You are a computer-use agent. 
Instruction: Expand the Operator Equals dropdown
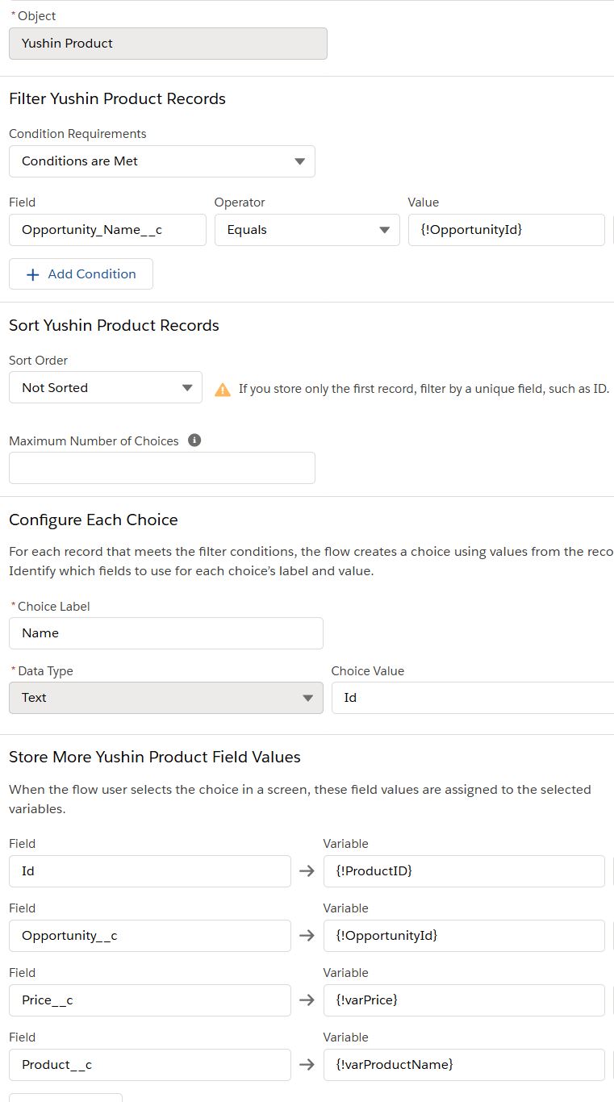pos(307,230)
